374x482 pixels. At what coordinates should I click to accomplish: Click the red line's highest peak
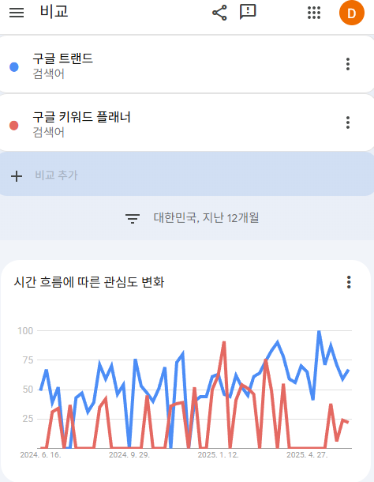tap(224, 343)
